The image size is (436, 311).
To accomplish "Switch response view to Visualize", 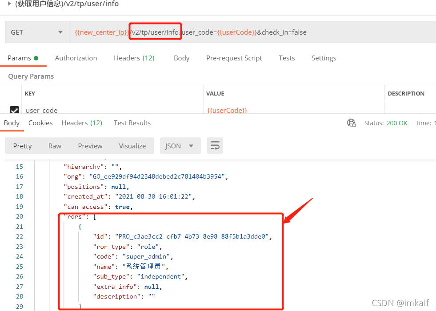I will point(132,146).
